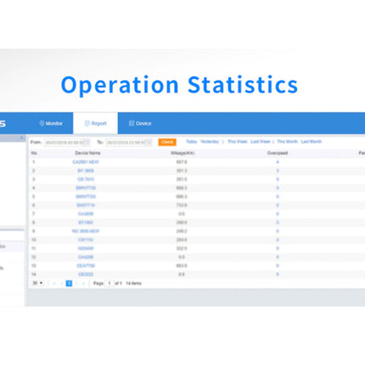Go to the previous page with the pager arrow

(62, 284)
